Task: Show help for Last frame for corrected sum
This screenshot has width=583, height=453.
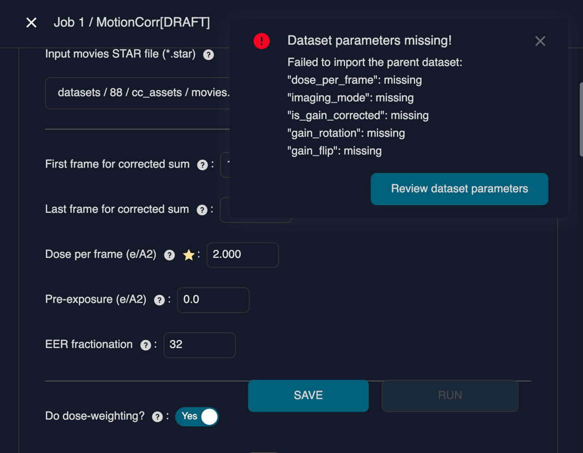Action: [202, 210]
